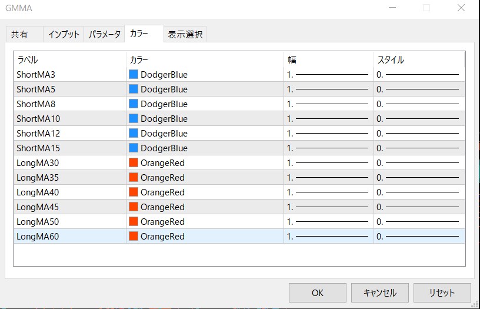The width and height of the screenshot is (480, 309).
Task: Open the line style selector for LongMA50
Action: point(419,221)
